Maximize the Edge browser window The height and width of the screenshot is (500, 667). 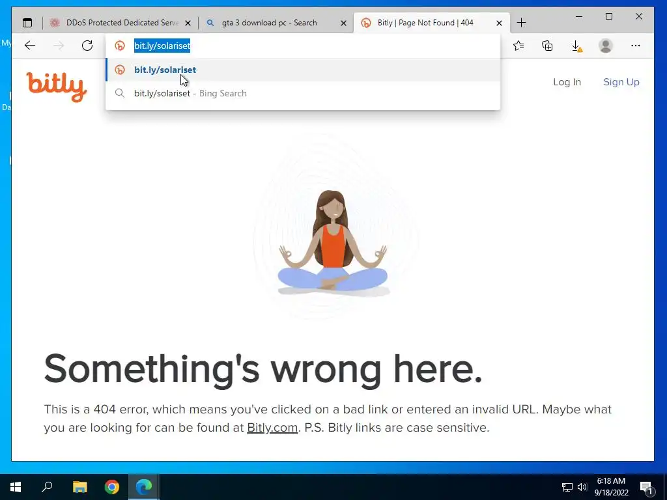pyautogui.click(x=609, y=16)
